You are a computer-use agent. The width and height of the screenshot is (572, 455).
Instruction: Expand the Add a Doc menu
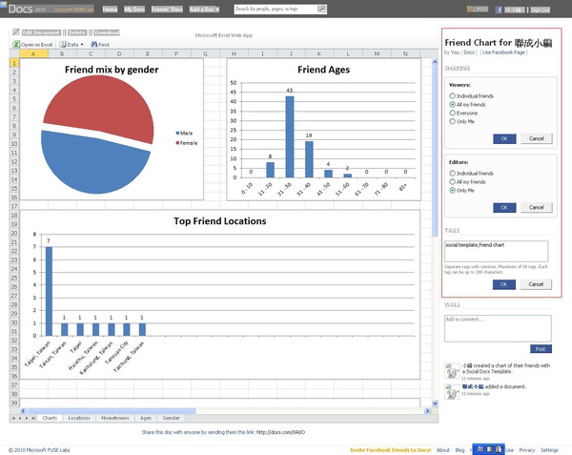click(x=204, y=10)
